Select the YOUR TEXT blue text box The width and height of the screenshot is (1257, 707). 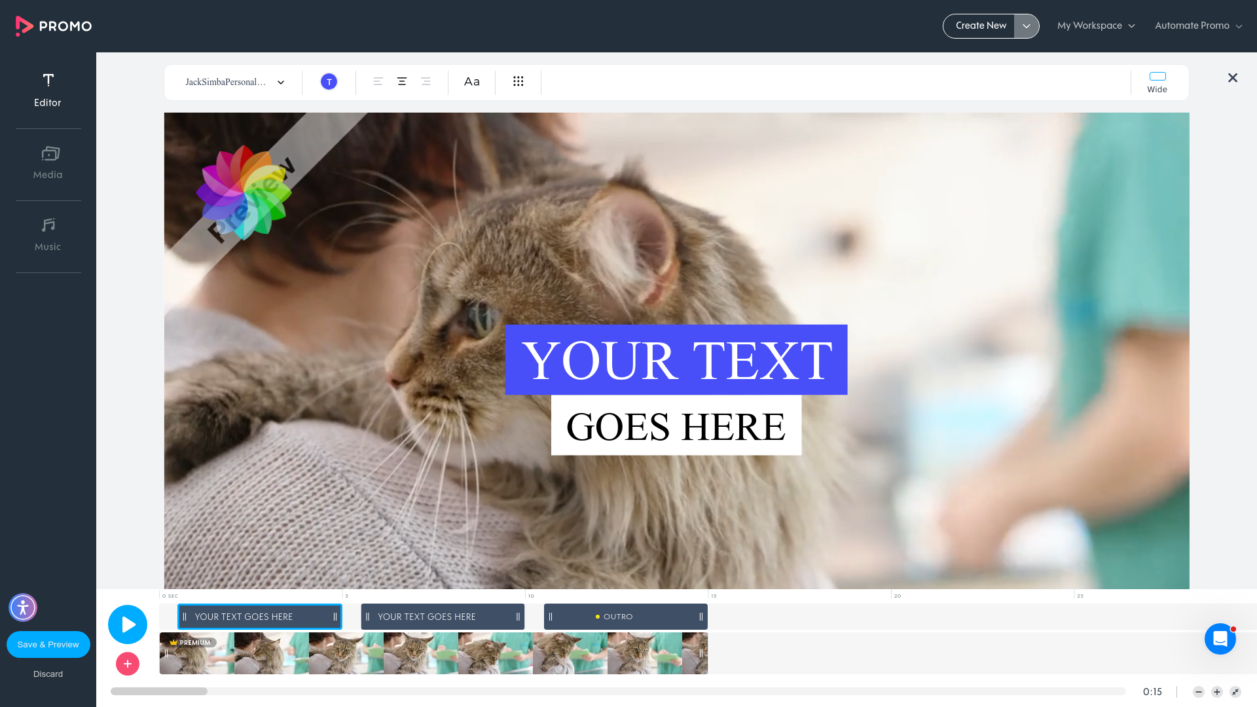[676, 359]
